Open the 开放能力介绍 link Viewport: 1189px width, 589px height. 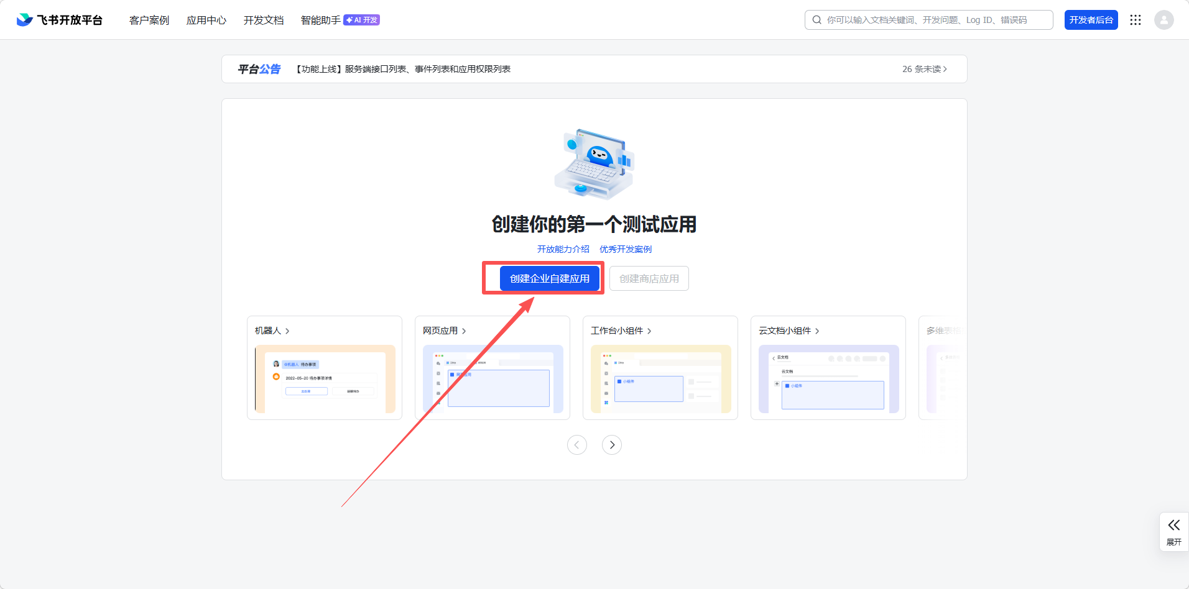(563, 249)
